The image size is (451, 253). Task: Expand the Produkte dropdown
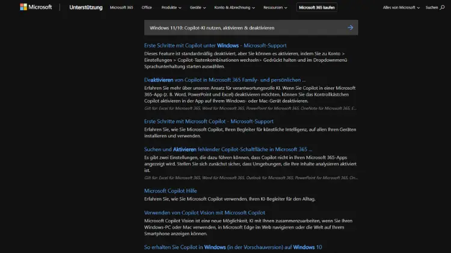pyautogui.click(x=171, y=7)
